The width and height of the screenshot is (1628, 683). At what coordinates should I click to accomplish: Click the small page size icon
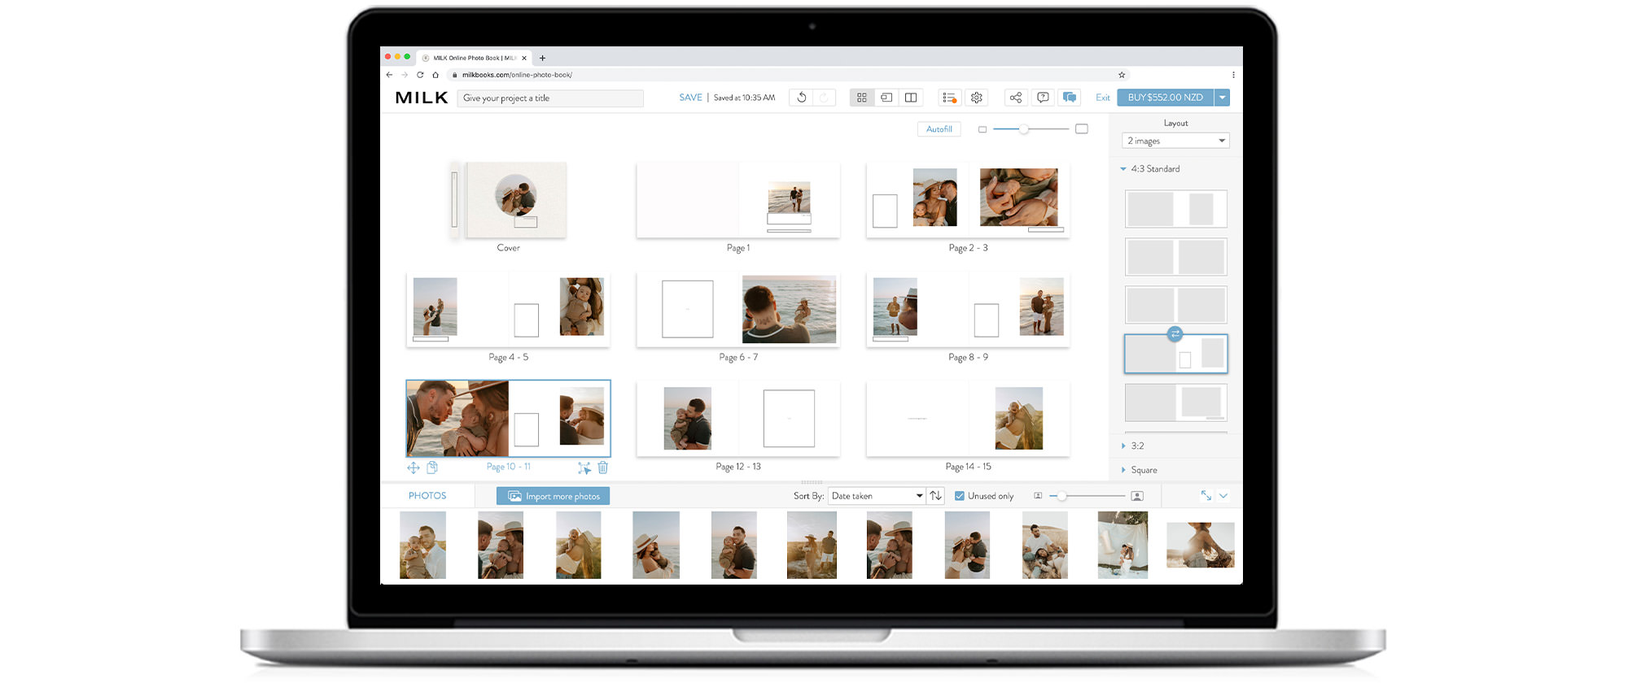(x=982, y=129)
